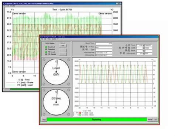Image resolution: width=175 pixels, height=136 pixels.
Task: Click the Running status LED indicator
Action: 46,49
